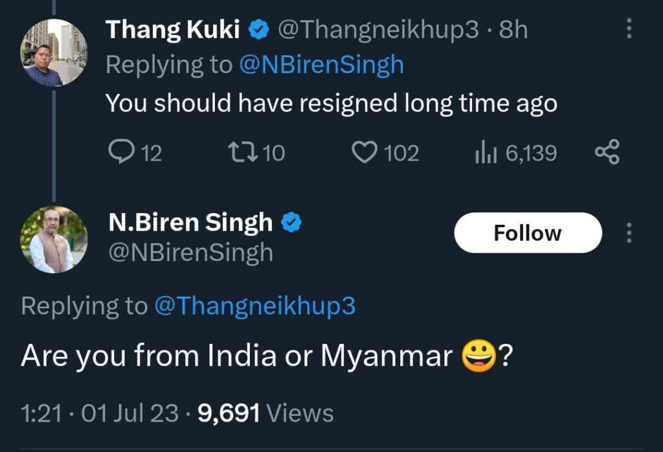663x452 pixels.
Task: Open N.Biren Singh's profile picture
Action: point(54,240)
